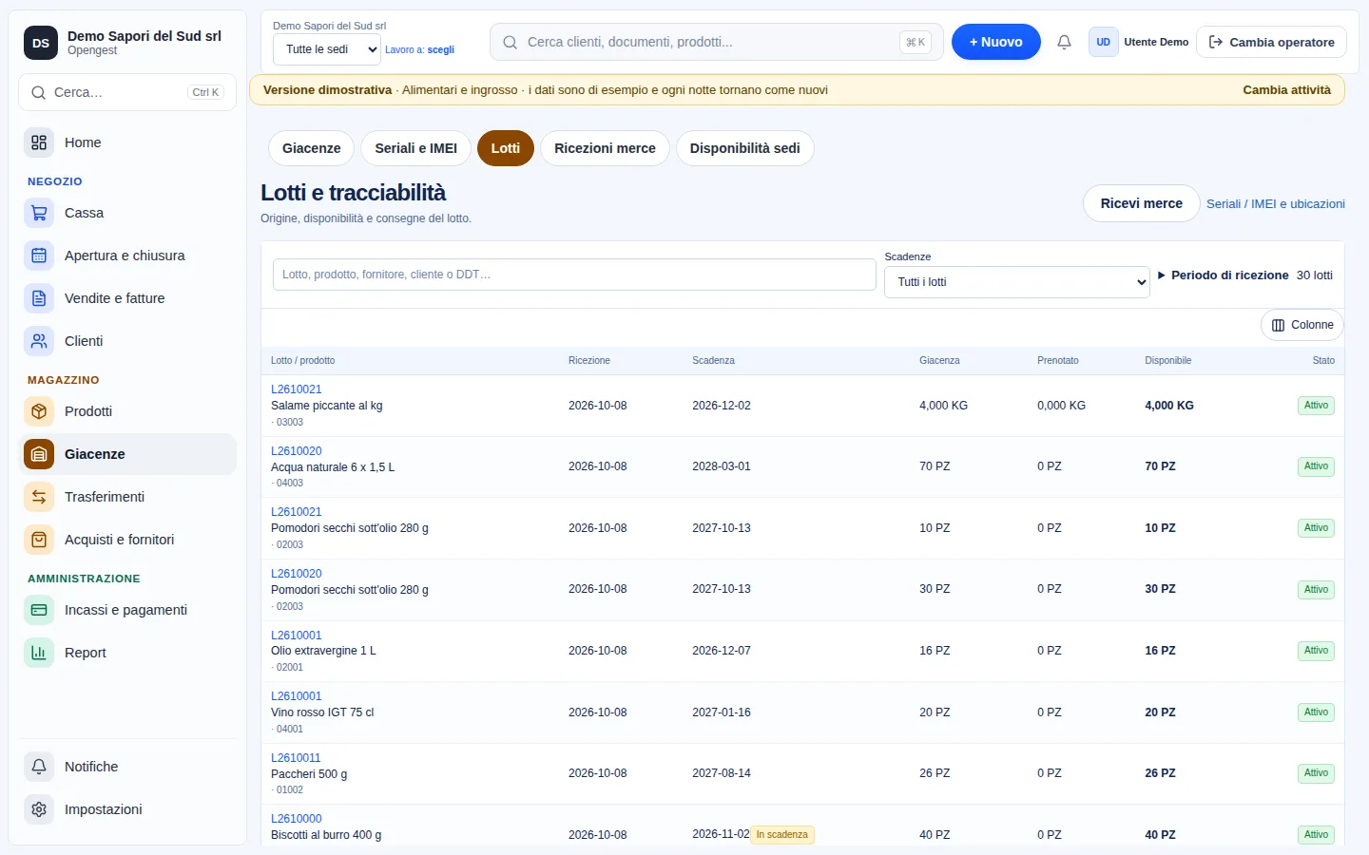This screenshot has width=1369, height=855.
Task: Open the Tutte le sedi dropdown
Action: pyautogui.click(x=327, y=49)
